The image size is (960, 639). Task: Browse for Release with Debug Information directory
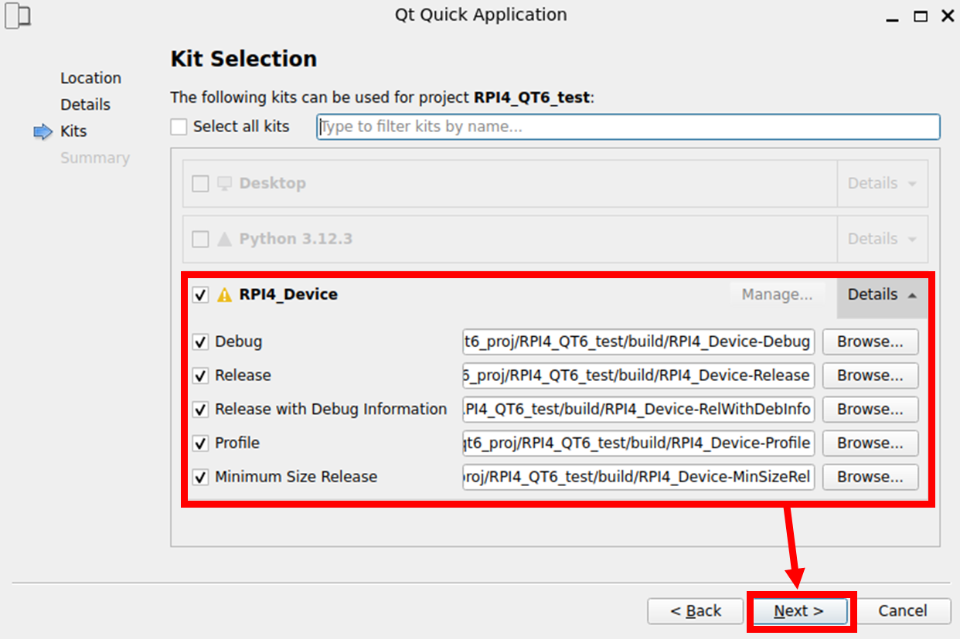[x=870, y=410]
